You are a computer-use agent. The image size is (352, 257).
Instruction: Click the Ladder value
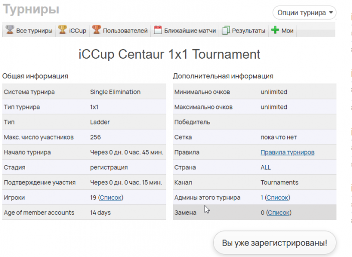coord(100,122)
